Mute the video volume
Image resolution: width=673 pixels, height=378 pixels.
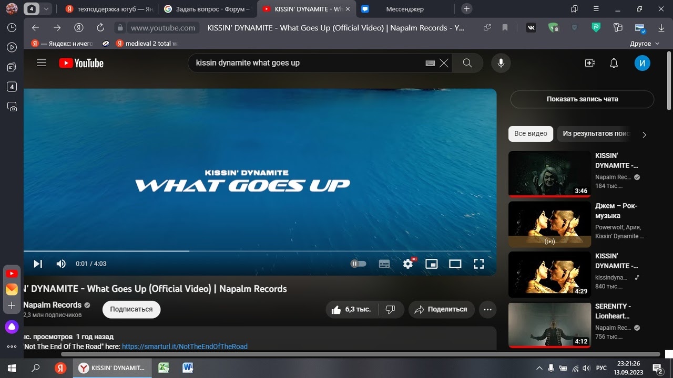pyautogui.click(x=61, y=264)
